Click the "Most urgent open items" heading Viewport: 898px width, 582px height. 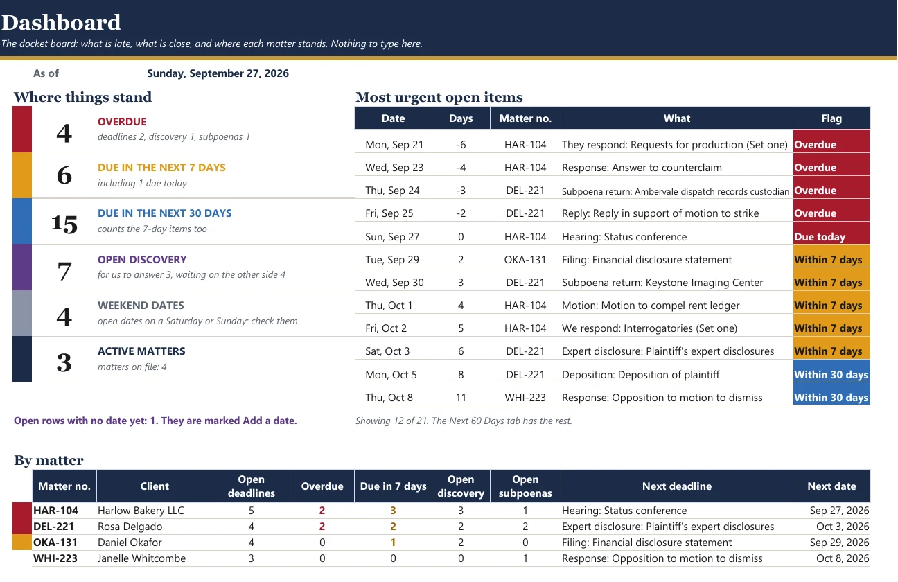click(x=439, y=98)
